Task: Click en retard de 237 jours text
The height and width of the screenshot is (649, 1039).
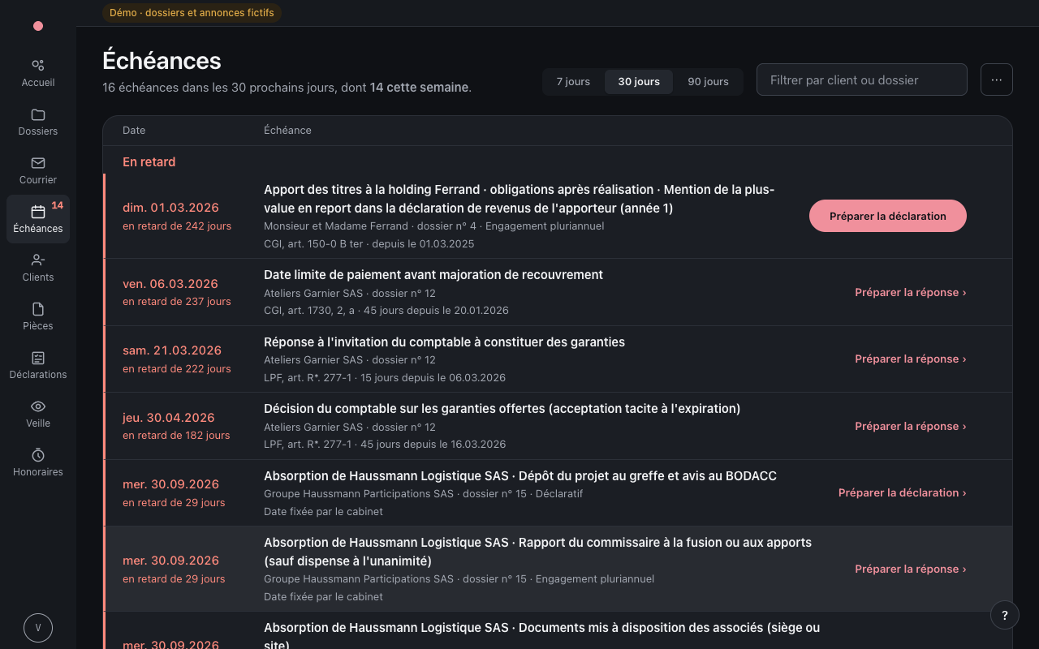Action: point(177,302)
